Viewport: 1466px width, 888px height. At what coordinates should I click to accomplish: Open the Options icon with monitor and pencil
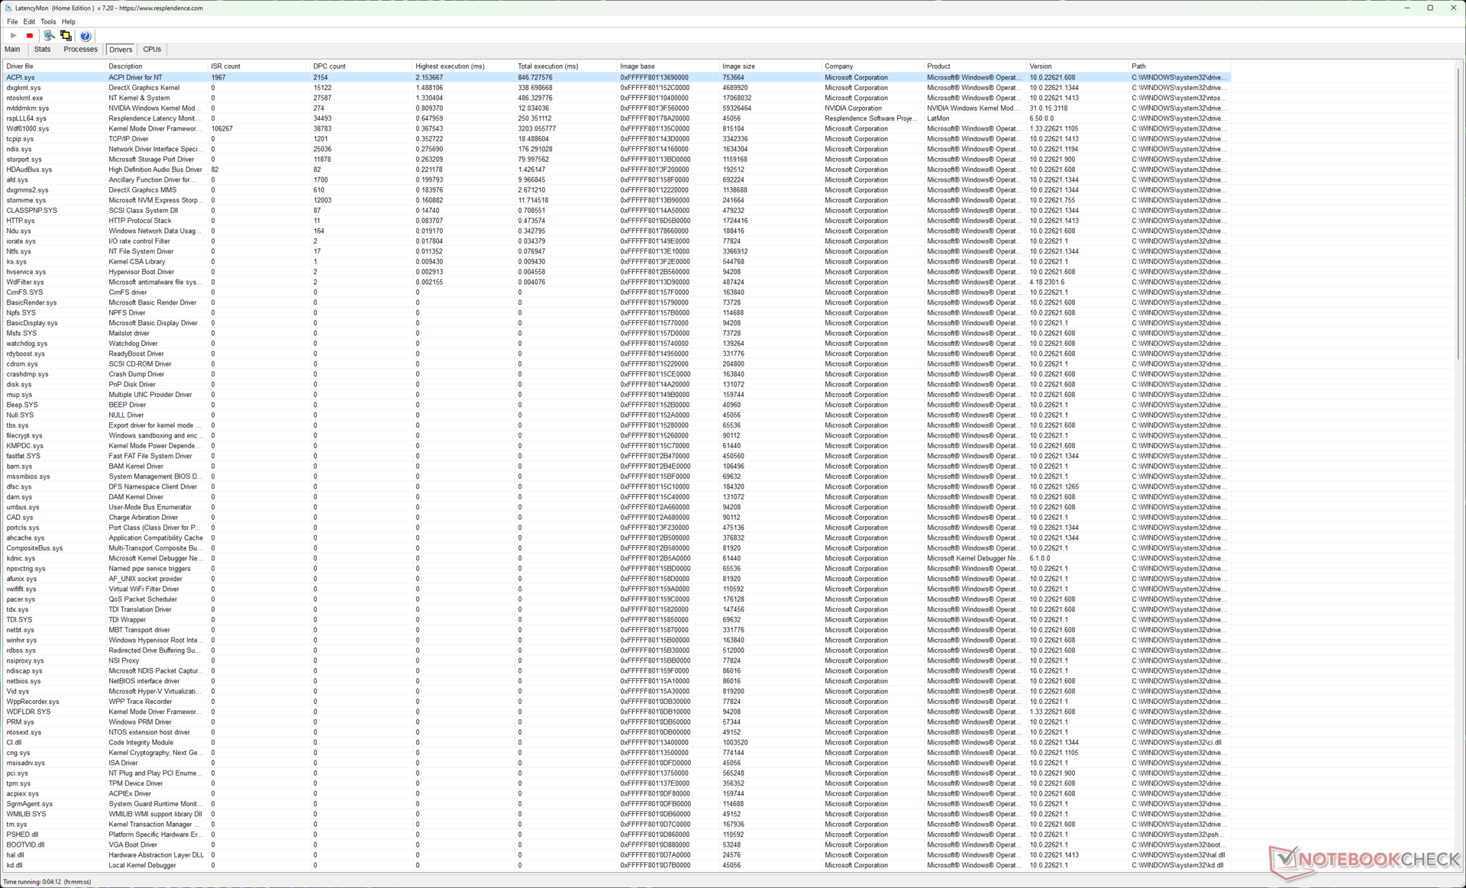[x=49, y=36]
